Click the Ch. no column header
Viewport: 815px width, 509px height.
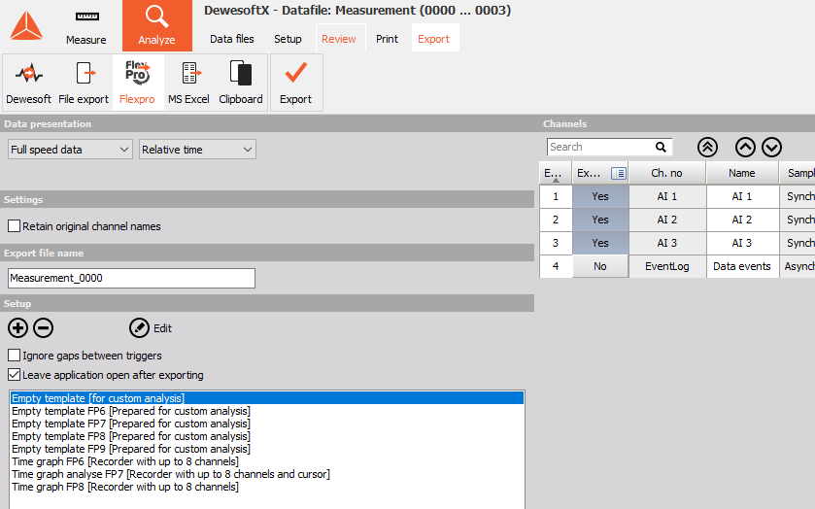pos(667,173)
